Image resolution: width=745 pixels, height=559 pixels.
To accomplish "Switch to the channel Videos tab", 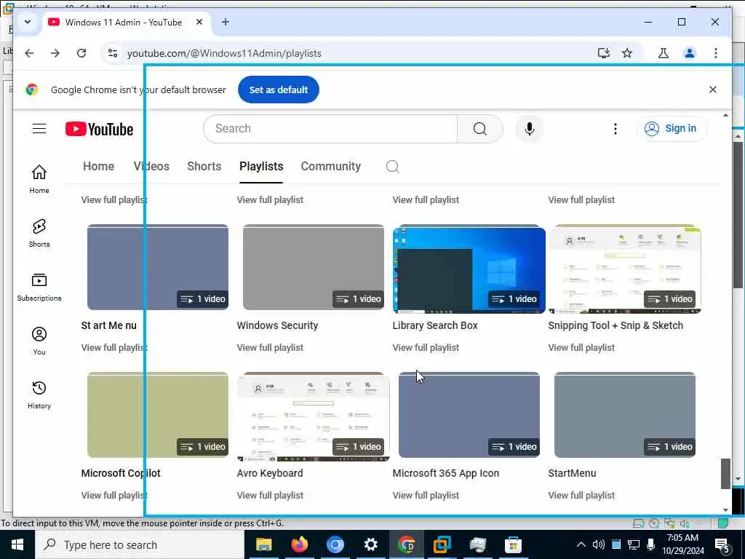I will click(151, 167).
